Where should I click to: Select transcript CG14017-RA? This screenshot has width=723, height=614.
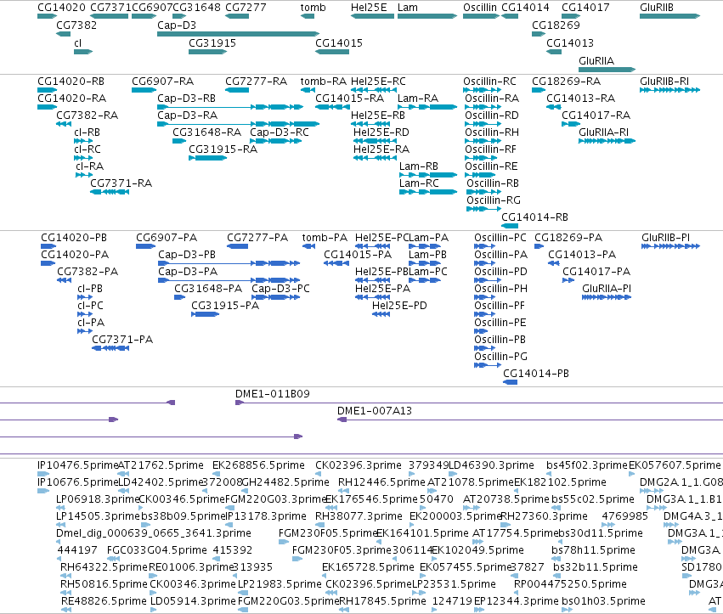[x=596, y=115]
